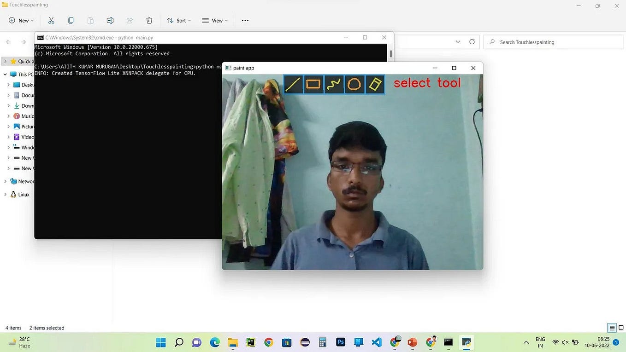
Task: Open Photoshop from the taskbar
Action: (x=340, y=342)
